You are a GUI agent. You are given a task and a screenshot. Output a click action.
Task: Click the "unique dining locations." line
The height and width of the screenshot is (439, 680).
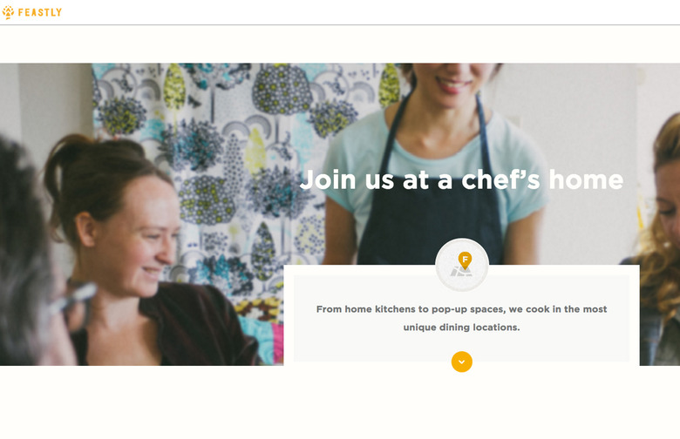(x=461, y=328)
